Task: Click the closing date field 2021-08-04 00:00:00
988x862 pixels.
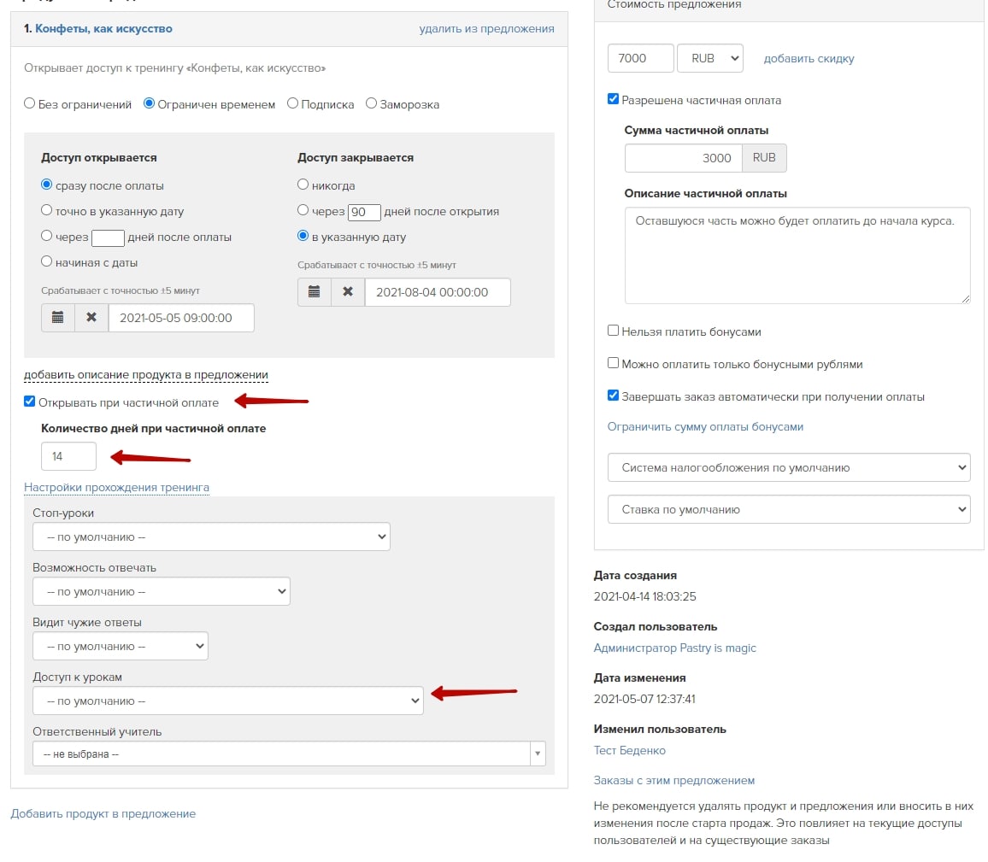Action: [x=438, y=292]
